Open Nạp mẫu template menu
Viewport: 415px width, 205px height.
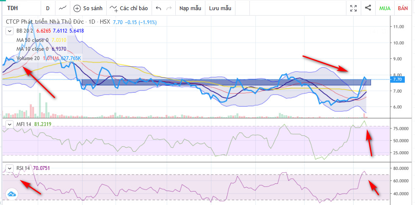[x=190, y=8]
